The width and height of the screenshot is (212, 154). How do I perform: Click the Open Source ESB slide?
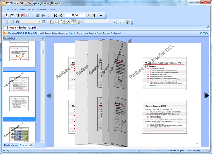[x=164, y=117]
